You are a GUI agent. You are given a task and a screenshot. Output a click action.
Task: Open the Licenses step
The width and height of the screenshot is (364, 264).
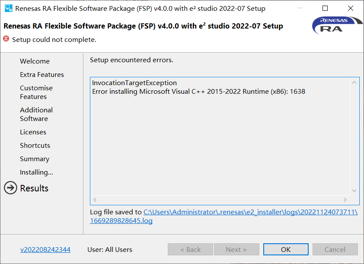[33, 132]
